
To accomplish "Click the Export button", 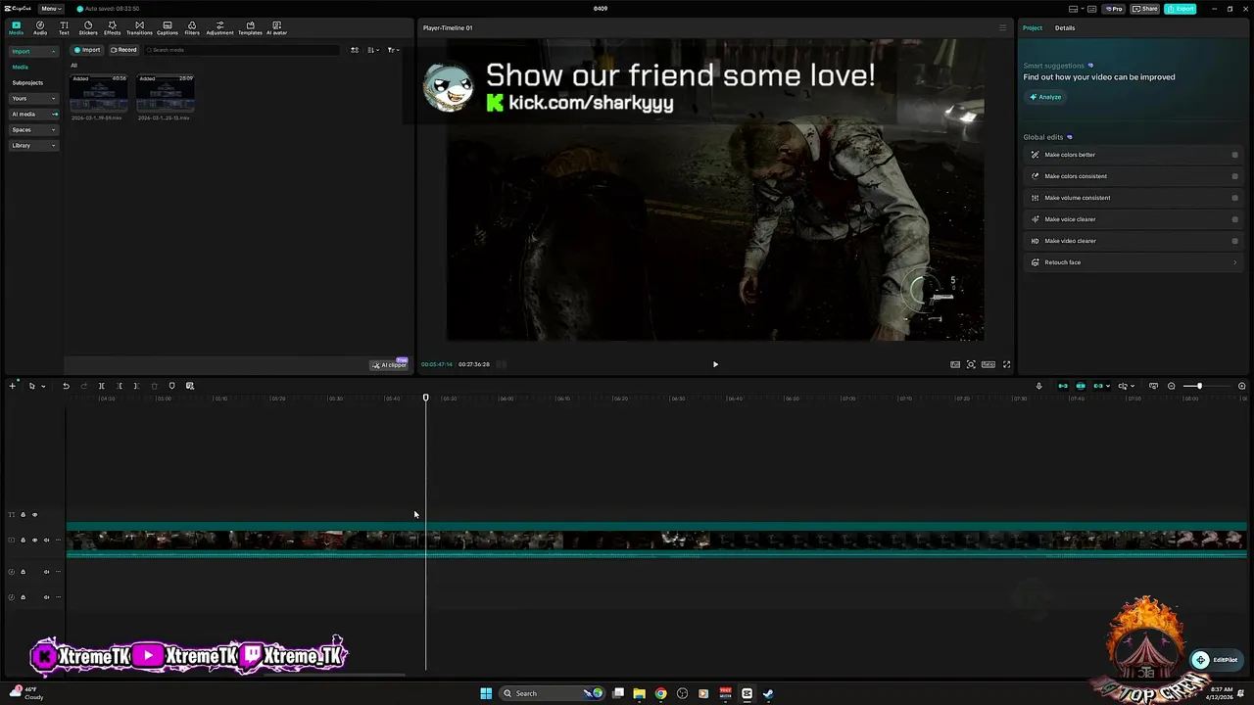I will pos(1181,9).
